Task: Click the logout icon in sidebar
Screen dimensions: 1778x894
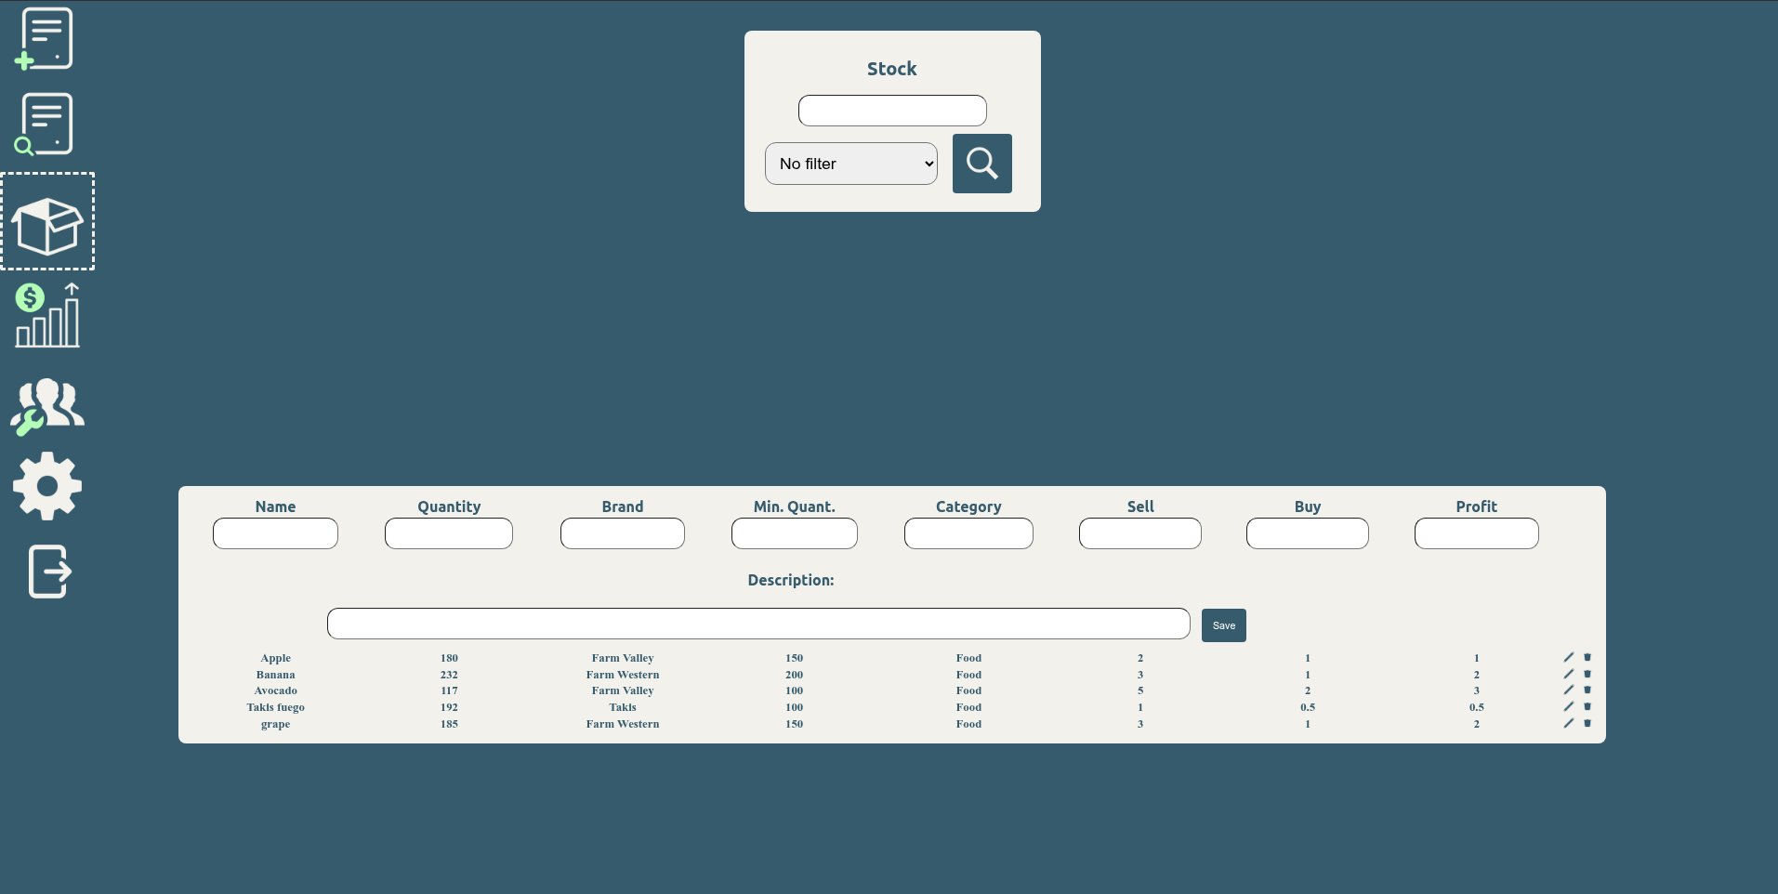Action: 48,571
